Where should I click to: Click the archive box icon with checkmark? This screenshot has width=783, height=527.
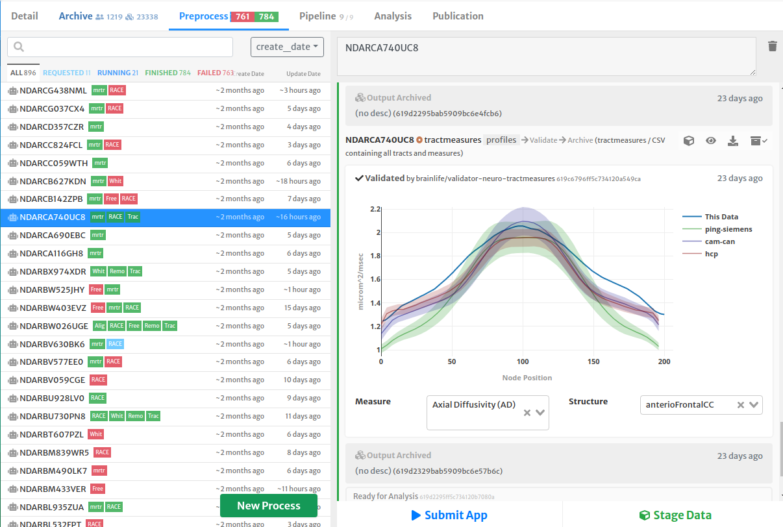[x=758, y=140]
